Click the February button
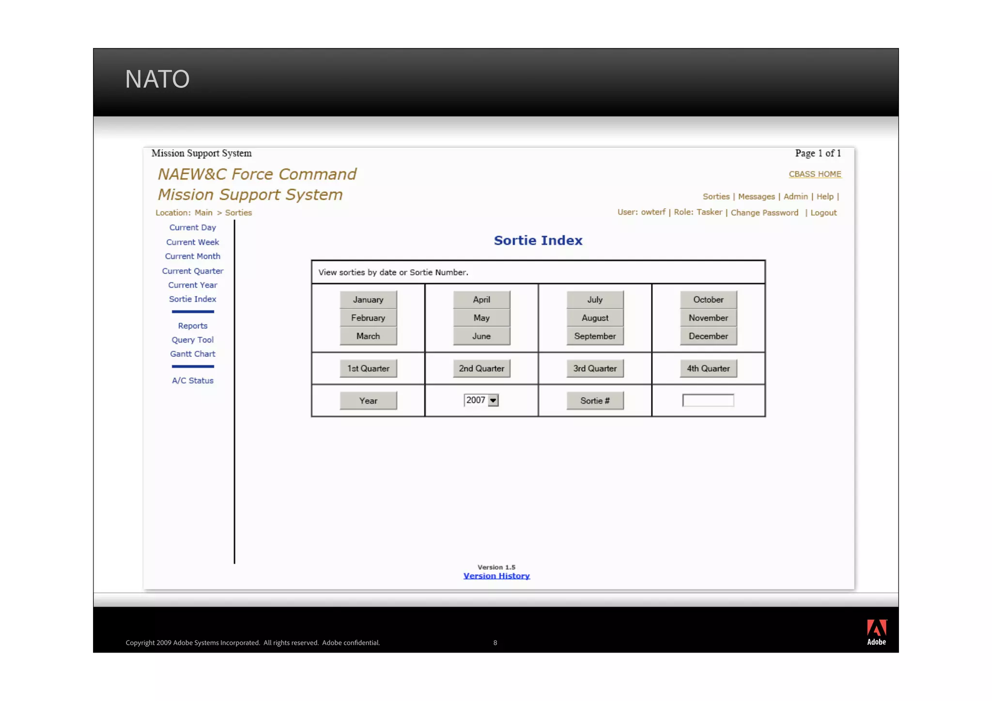This screenshot has width=992, height=701. [x=368, y=318]
